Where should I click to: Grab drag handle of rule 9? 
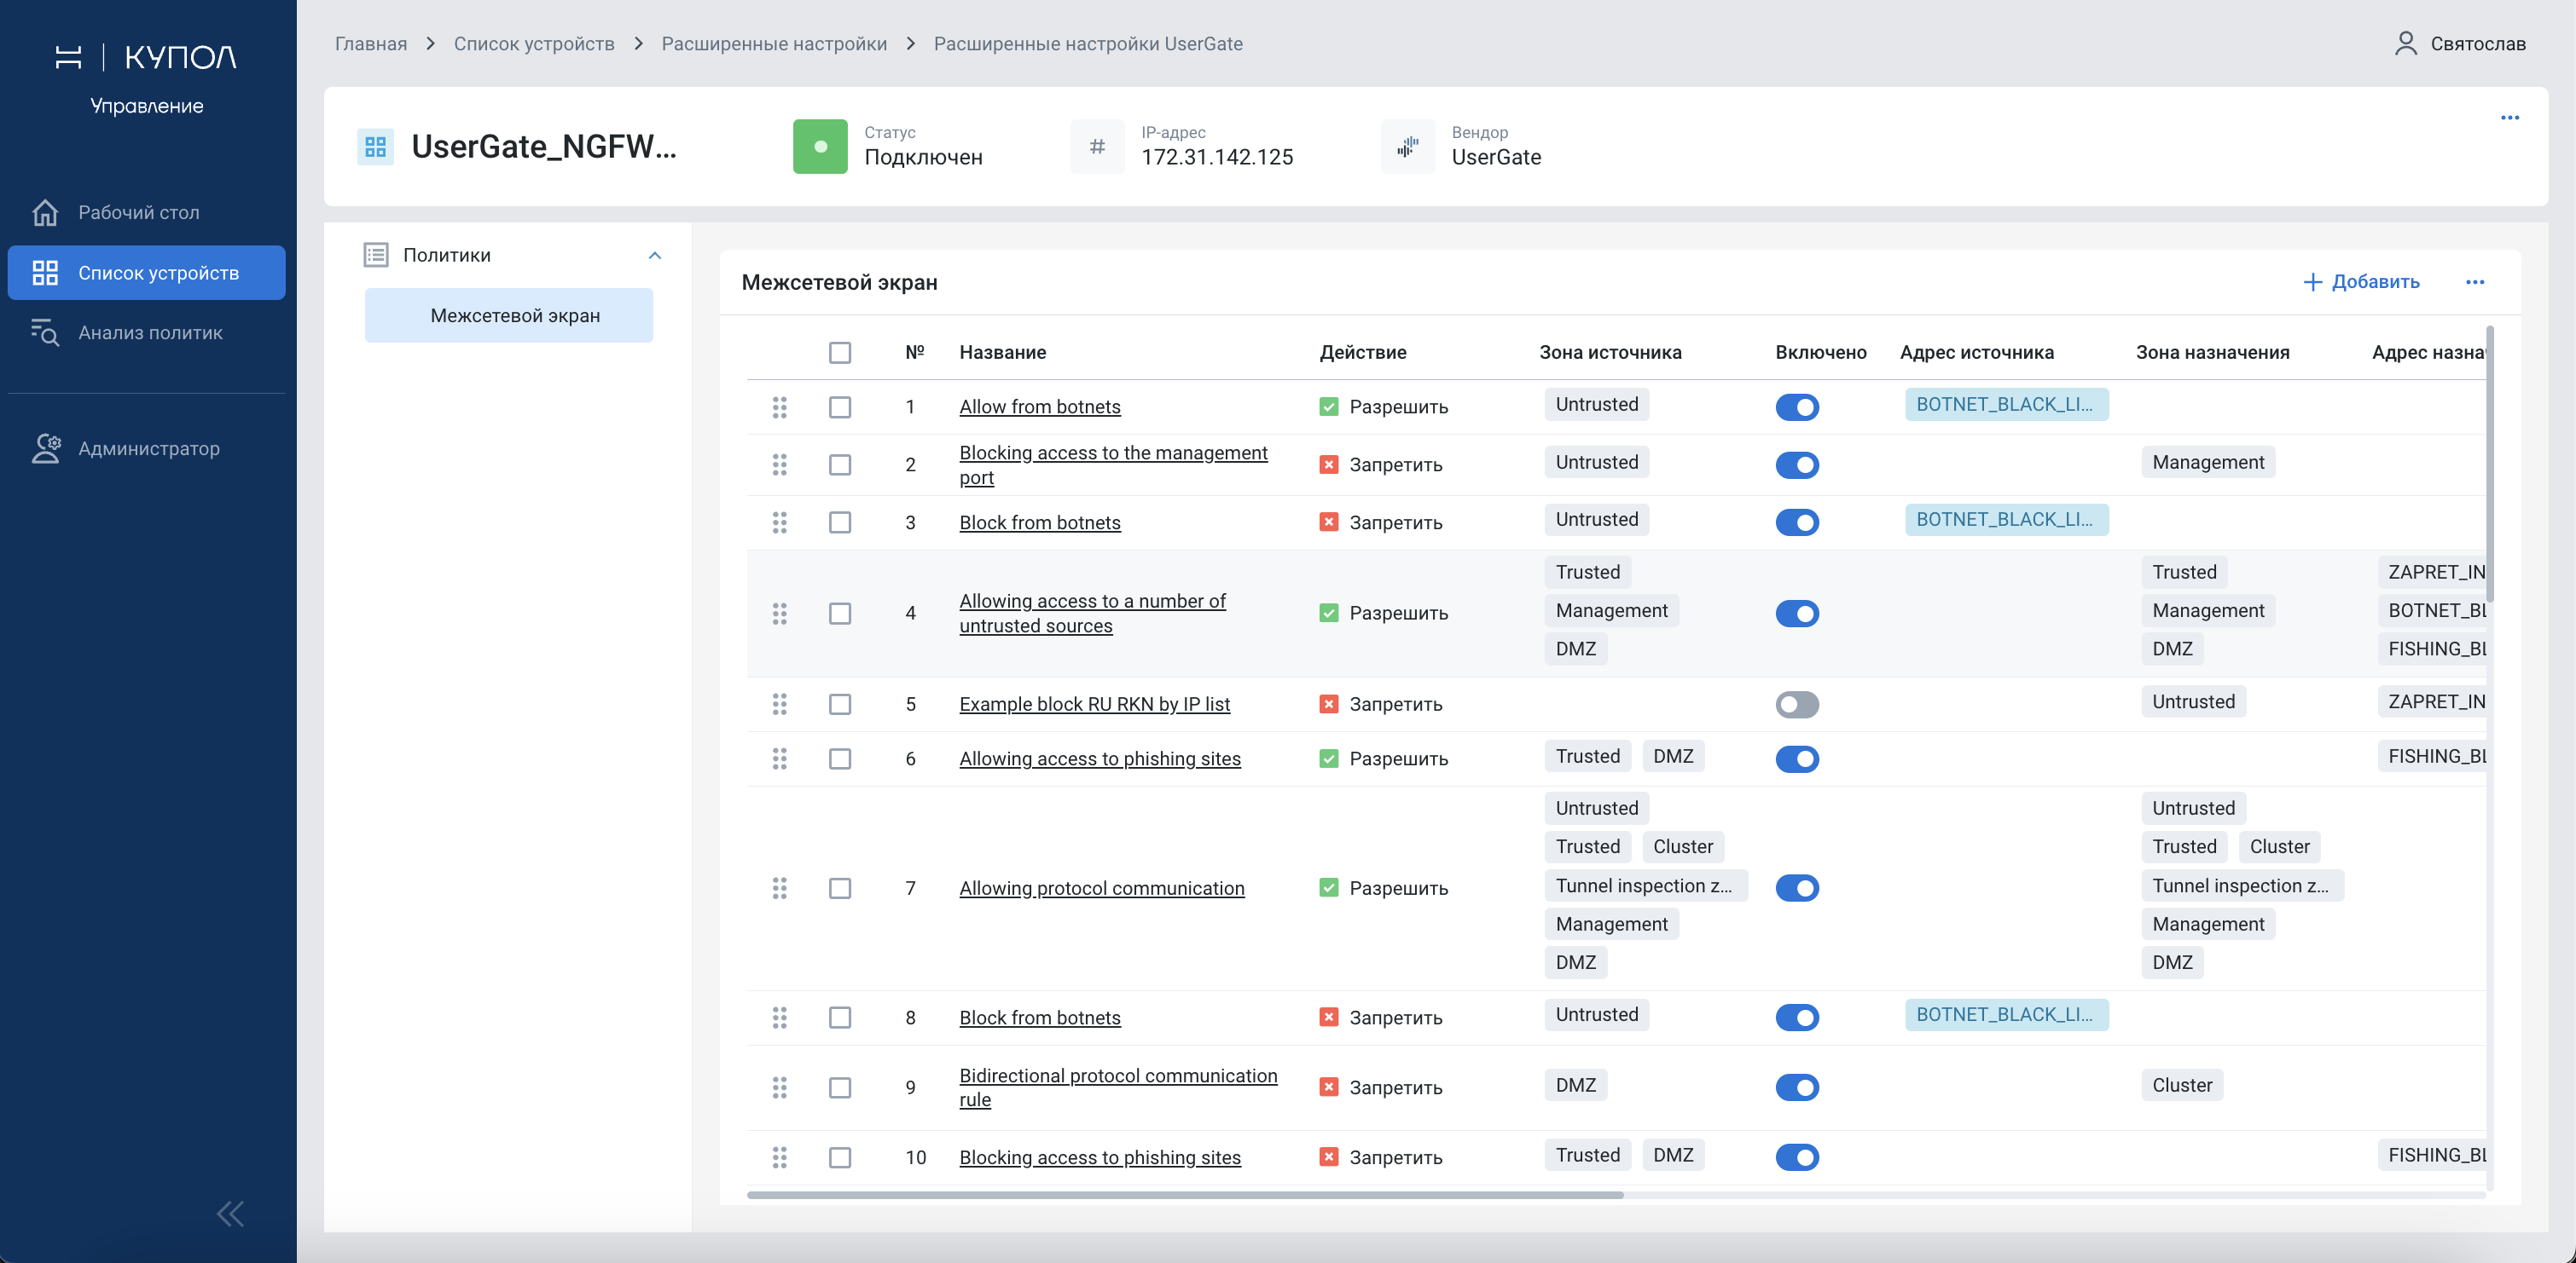coord(779,1087)
